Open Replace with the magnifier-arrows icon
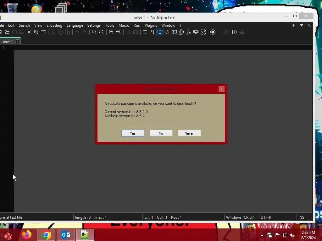 102,32
